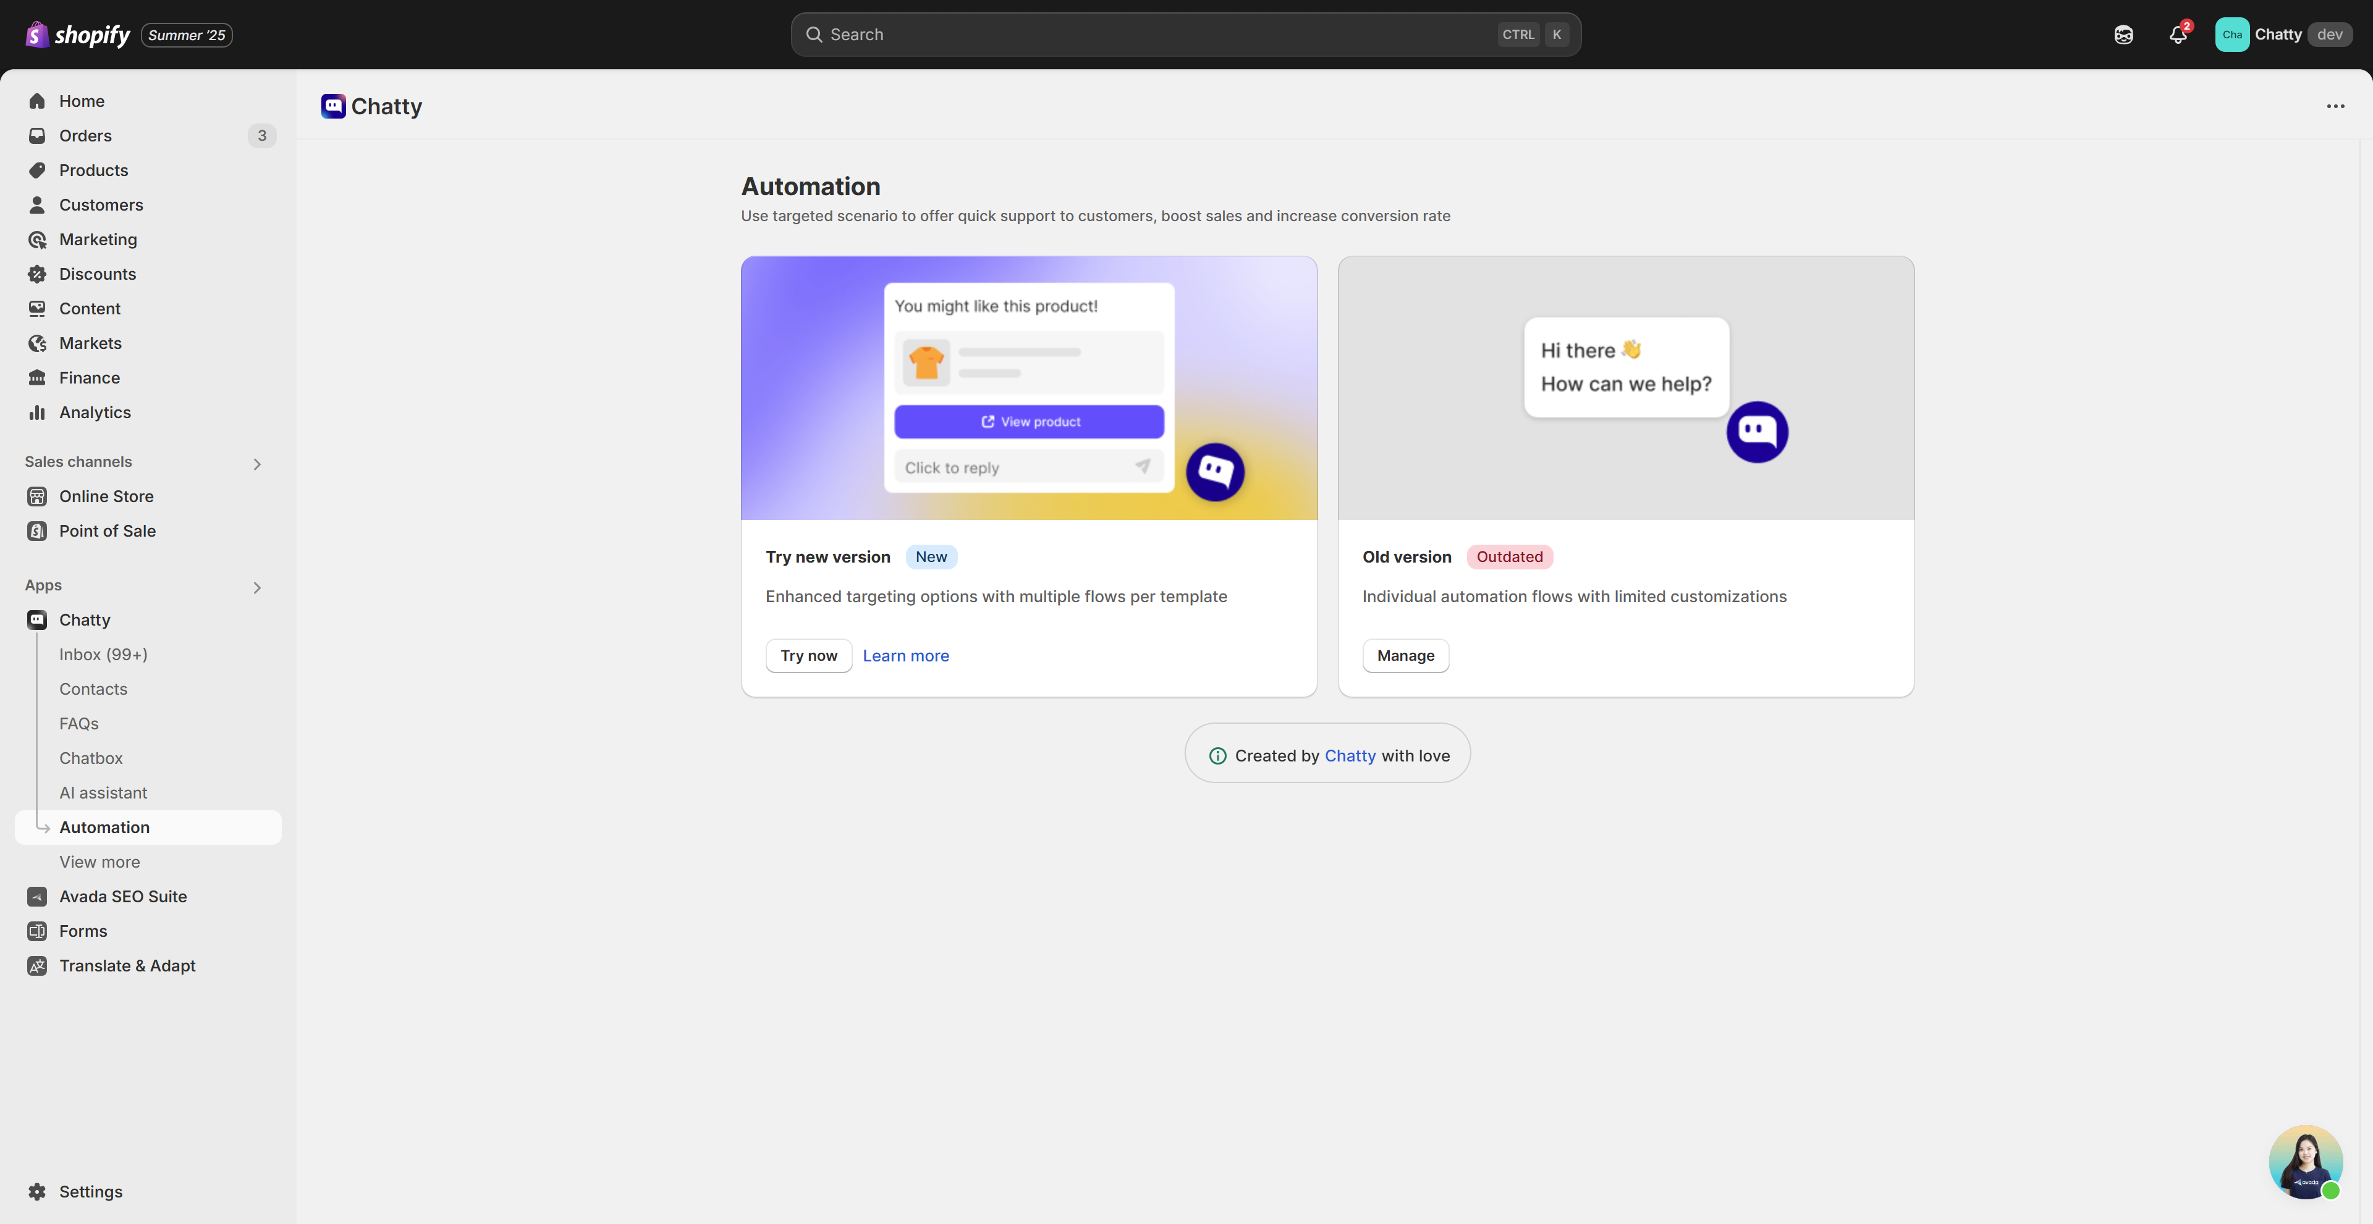Open the three-dot more actions menu
Screen dimensions: 2373x1224
(2335, 107)
